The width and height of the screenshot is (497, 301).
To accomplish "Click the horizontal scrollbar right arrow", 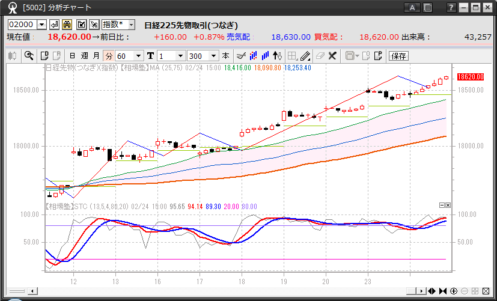I will pos(421,291).
